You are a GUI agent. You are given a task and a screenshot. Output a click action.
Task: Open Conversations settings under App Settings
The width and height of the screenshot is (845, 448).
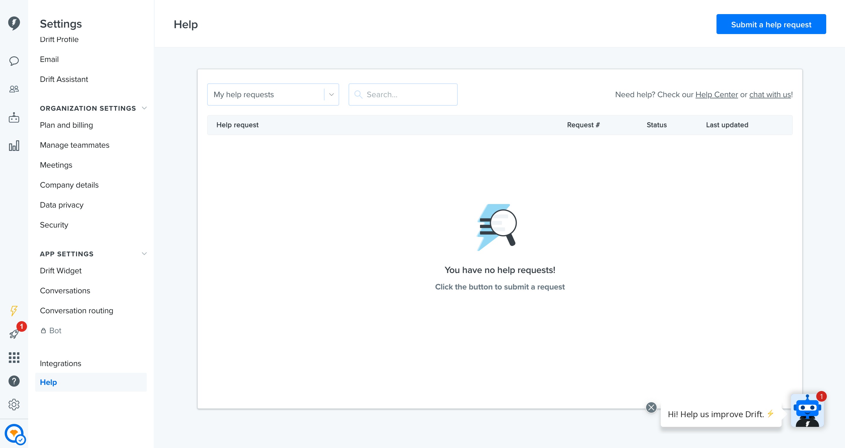65,291
